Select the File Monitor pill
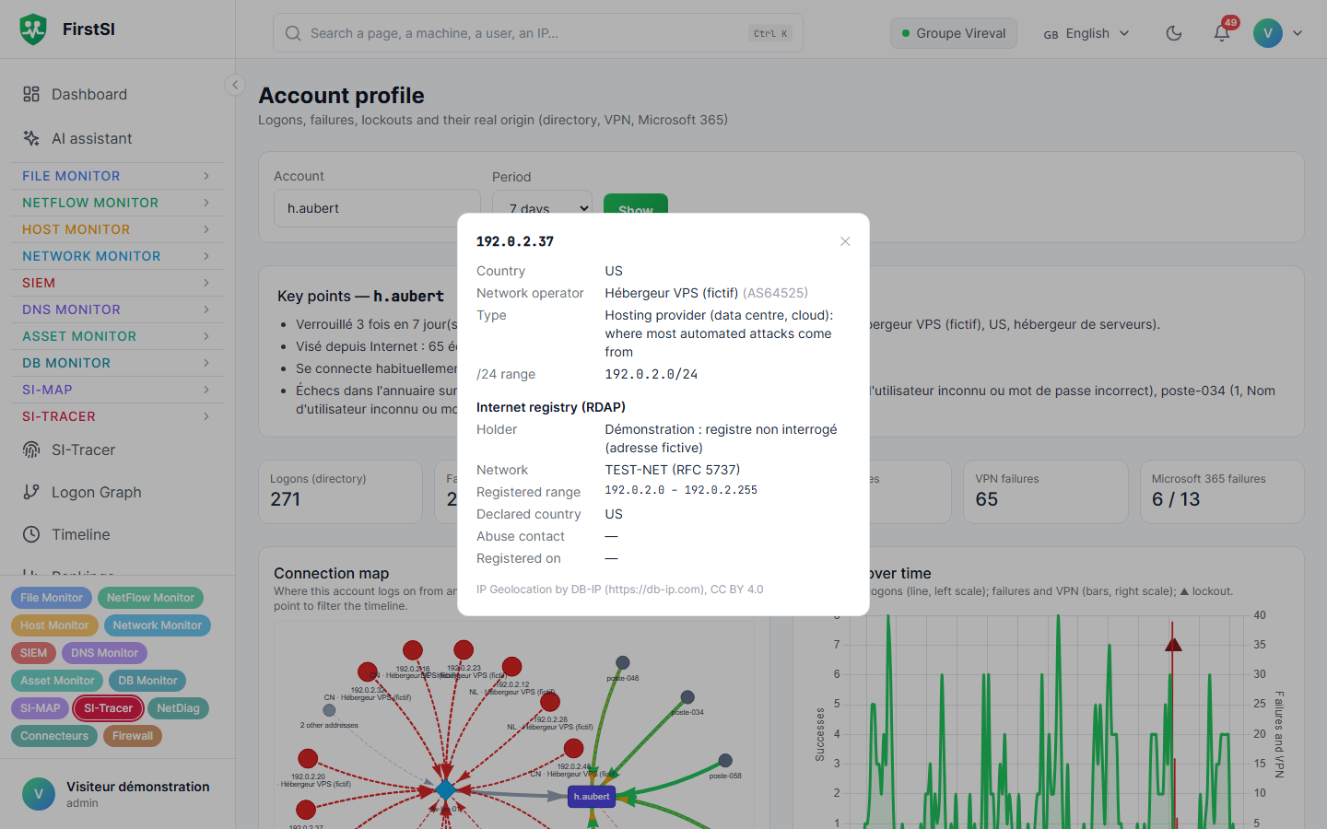The width and height of the screenshot is (1327, 829). coord(52,598)
